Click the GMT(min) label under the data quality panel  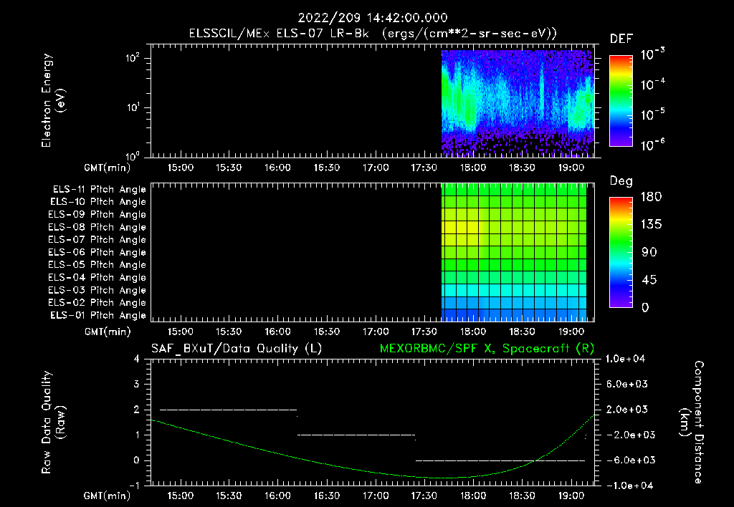[x=108, y=496]
